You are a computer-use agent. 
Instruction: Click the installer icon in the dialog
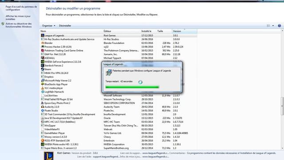[x=109, y=72]
